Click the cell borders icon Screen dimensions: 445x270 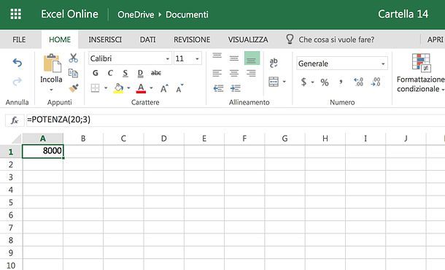pos(95,88)
